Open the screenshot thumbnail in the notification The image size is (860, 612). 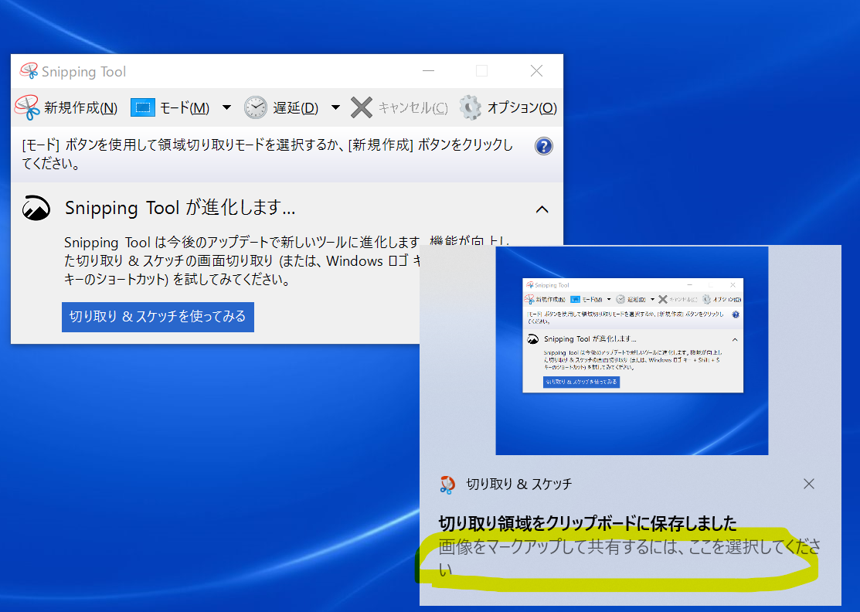pyautogui.click(x=632, y=350)
